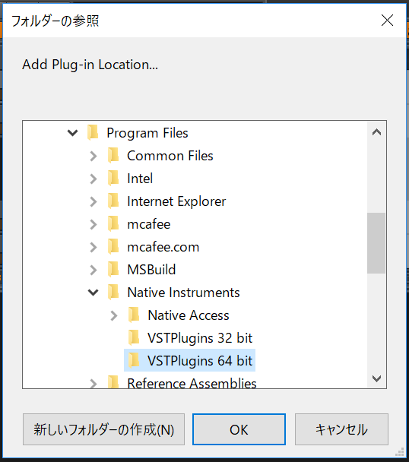Viewport: 409px width, 462px height.
Task: Click the Intel folder icon
Action: (x=113, y=179)
